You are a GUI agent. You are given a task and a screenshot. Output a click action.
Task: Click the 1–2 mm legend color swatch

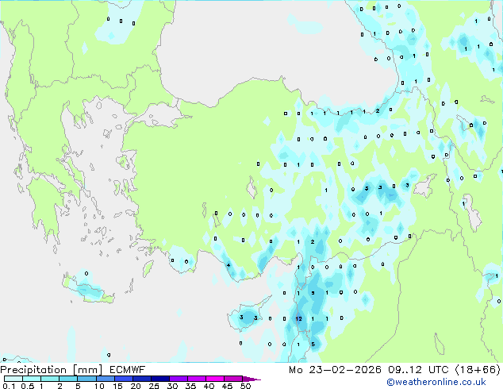[x=50, y=379]
